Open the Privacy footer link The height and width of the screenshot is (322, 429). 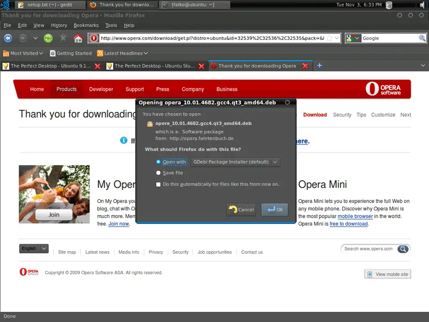(156, 252)
